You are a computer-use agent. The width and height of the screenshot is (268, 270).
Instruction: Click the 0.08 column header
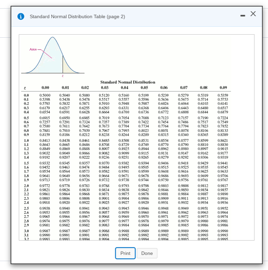pyautogui.click(x=204, y=88)
